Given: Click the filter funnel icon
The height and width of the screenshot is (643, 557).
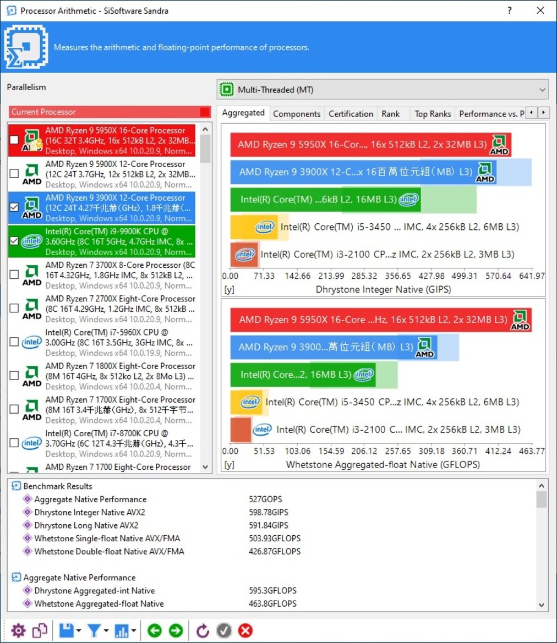Looking at the screenshot, I should (x=94, y=630).
